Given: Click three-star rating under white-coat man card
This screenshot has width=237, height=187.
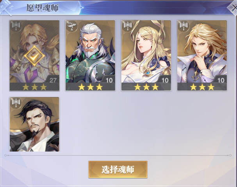Looking at the screenshot, I should click(202, 87).
